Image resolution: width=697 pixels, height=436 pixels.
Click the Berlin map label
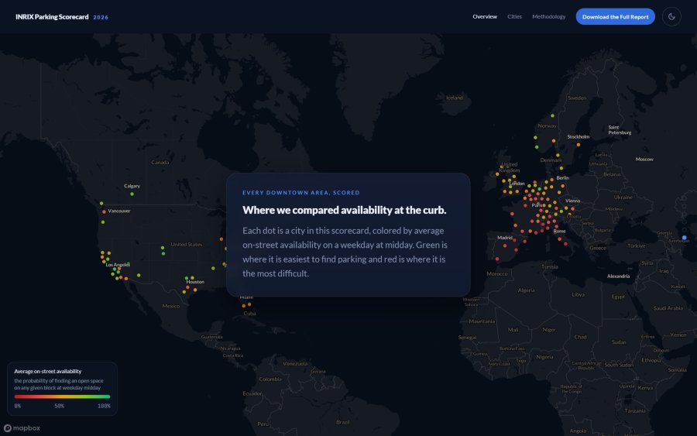[563, 178]
